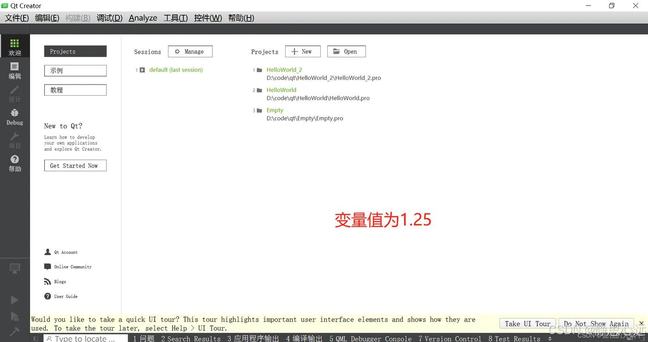Viewport: 648px width, 342px height.
Task: Toggle the left sidebar in status bar
Action: click(x=36, y=338)
